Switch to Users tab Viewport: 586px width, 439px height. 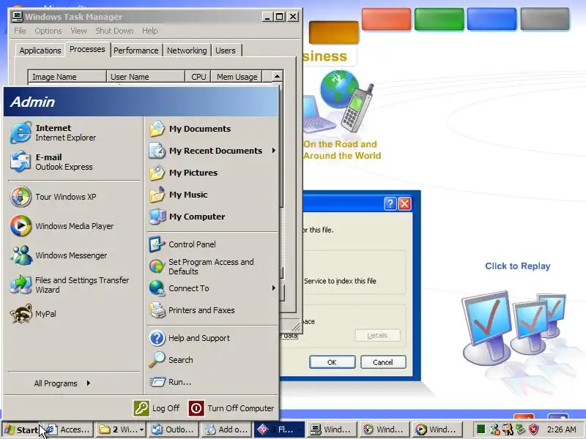point(226,50)
